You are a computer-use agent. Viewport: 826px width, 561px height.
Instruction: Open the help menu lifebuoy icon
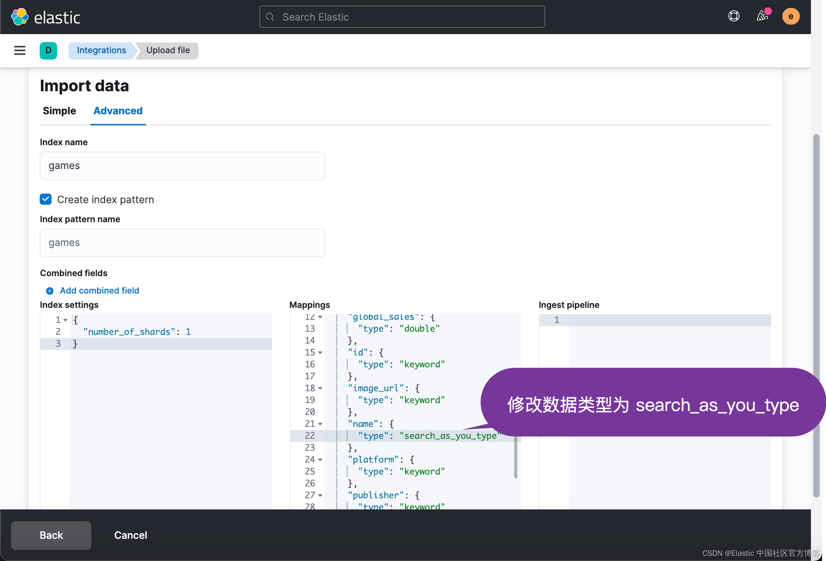coord(734,16)
